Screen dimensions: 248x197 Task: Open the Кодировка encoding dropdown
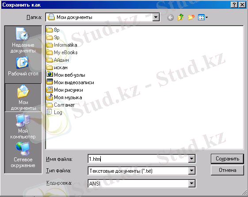191,183
